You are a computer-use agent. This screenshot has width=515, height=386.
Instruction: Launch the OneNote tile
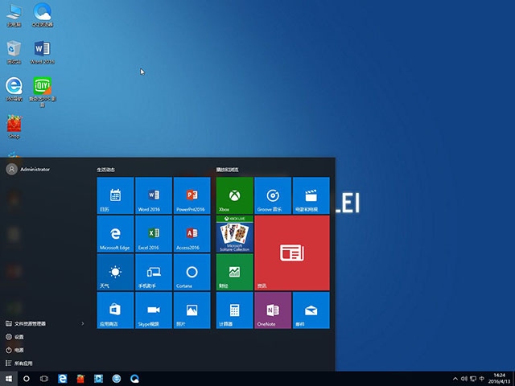click(x=273, y=310)
